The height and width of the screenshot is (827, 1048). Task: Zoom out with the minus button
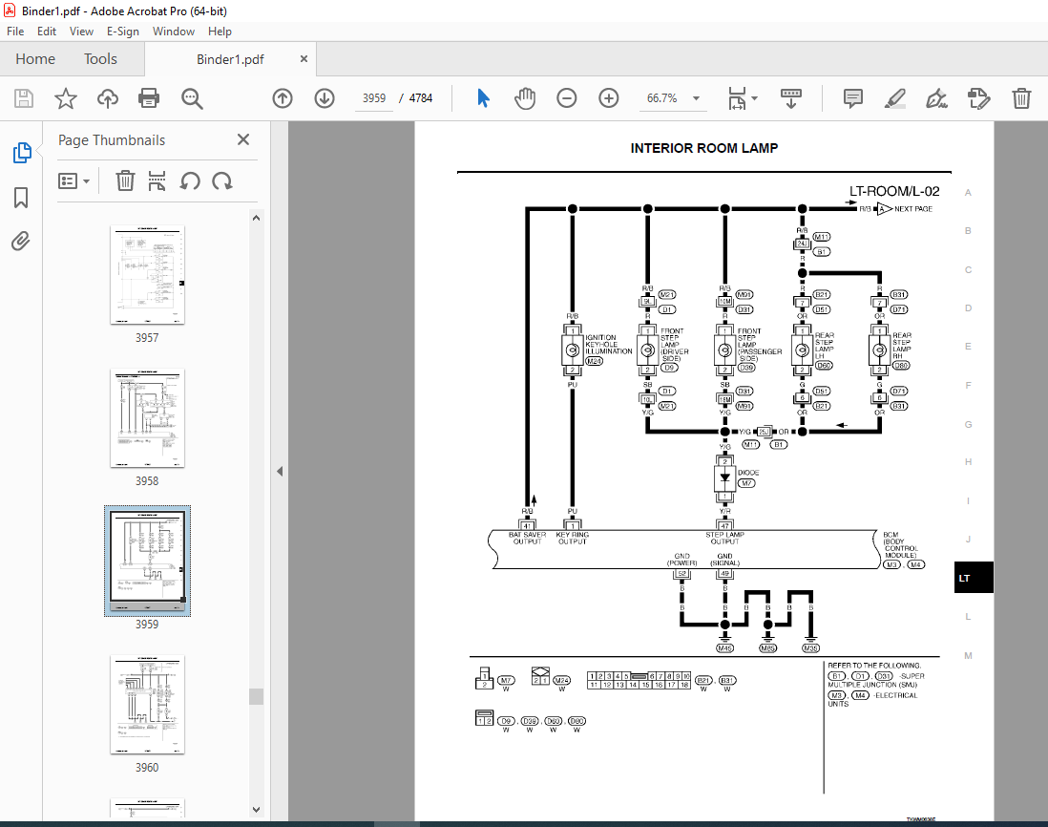(567, 98)
